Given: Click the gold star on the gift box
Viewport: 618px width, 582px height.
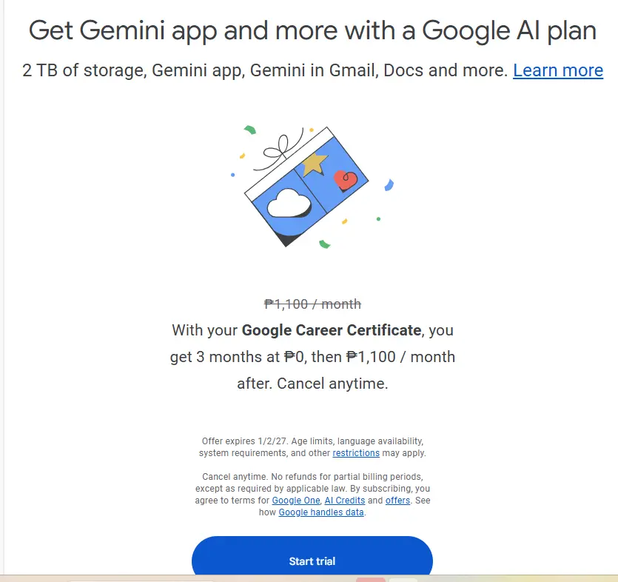Looking at the screenshot, I should pos(315,164).
